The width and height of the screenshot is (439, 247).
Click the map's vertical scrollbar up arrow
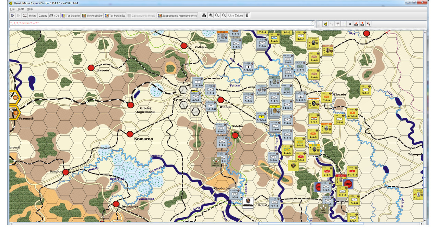[x=425, y=32]
